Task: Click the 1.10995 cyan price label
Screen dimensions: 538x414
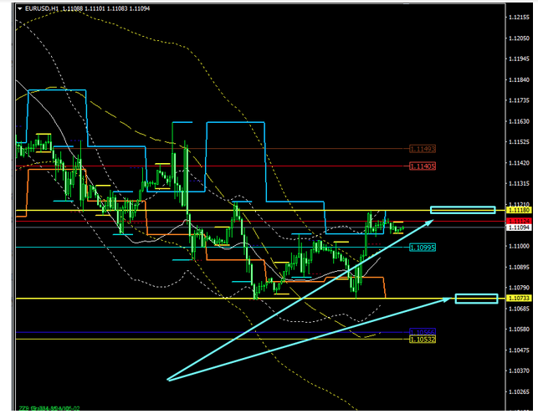Action: (x=423, y=248)
